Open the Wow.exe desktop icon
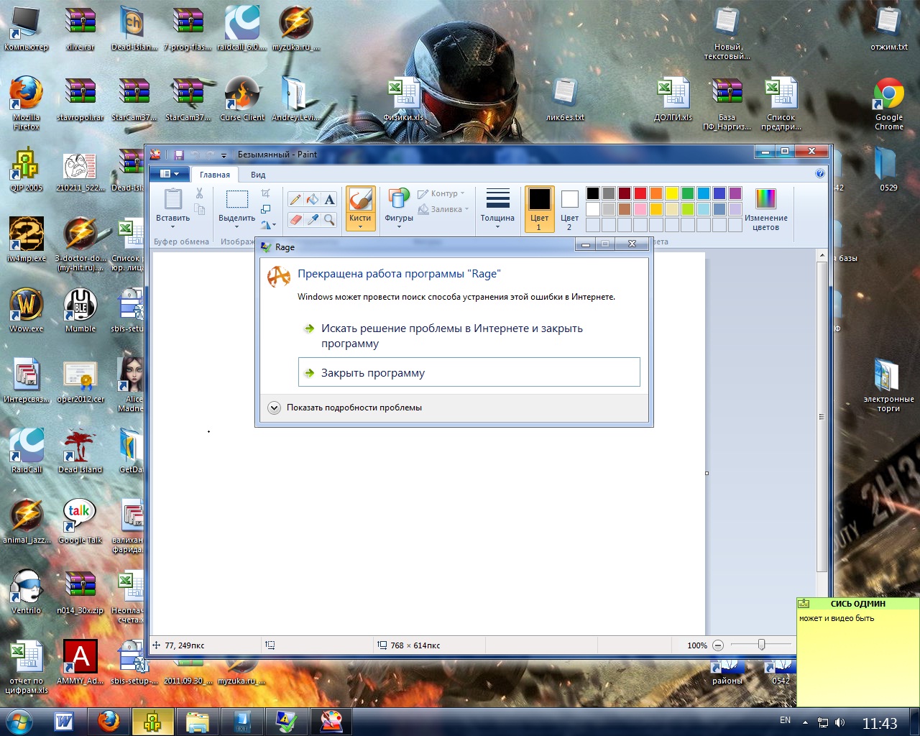The height and width of the screenshot is (736, 920). (27, 310)
